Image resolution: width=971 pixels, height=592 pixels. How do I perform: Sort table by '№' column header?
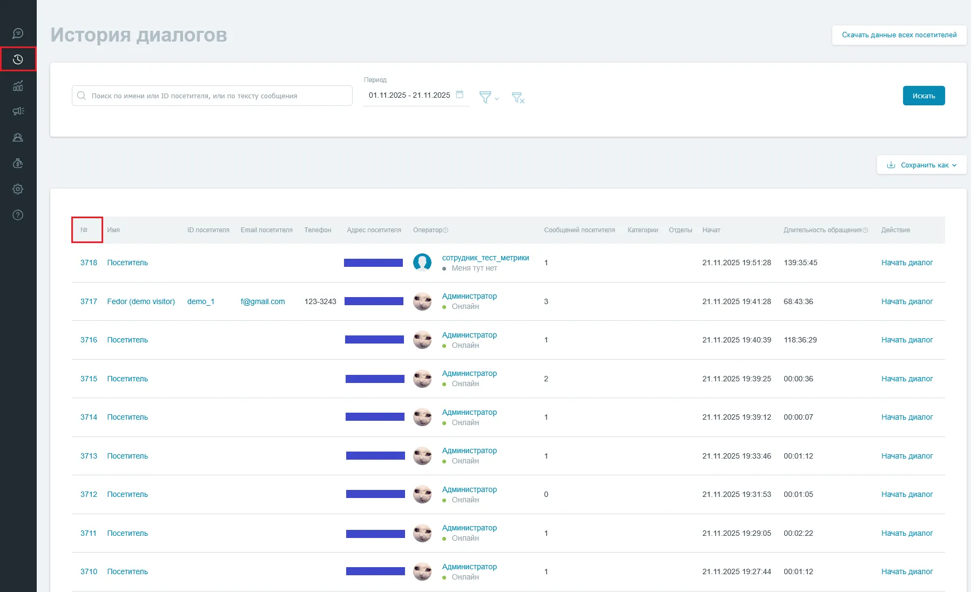(84, 230)
